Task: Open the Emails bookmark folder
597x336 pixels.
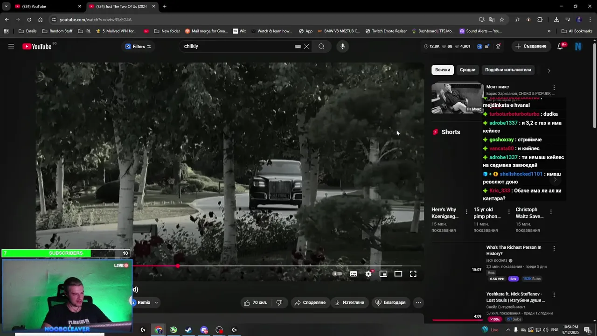Action: pyautogui.click(x=28, y=31)
